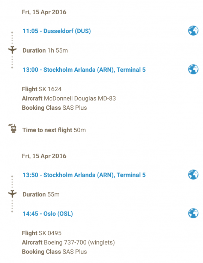Click first flight's Booking Class SAS Plus
Screen dimensions: 203x263
(x=54, y=108)
